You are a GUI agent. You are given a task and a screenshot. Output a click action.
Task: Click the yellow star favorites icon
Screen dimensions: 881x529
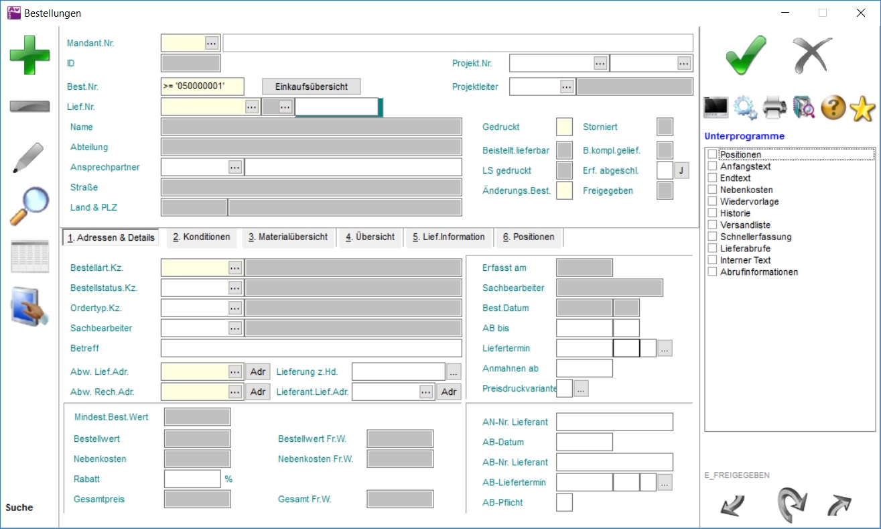(862, 108)
